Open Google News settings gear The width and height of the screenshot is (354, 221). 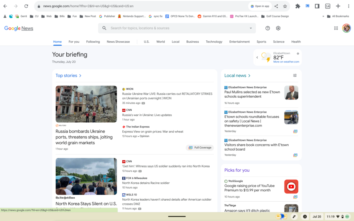pos(278,28)
